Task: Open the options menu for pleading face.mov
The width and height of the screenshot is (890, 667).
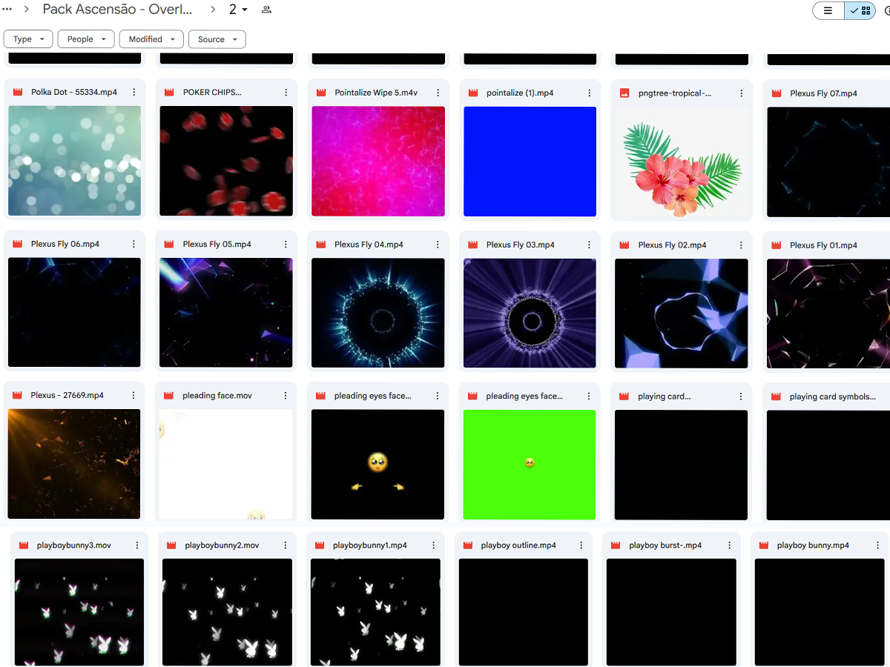Action: 286,395
